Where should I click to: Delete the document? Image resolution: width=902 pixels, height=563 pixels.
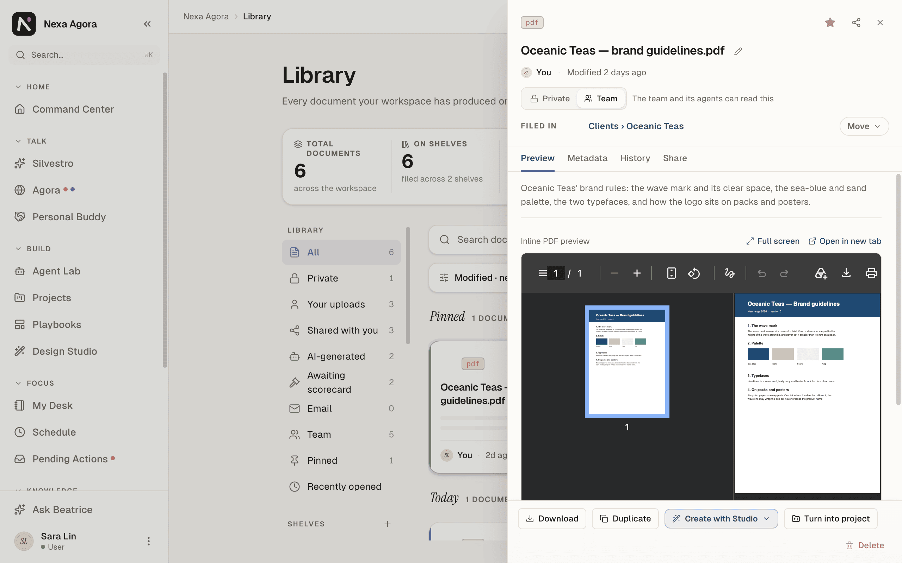[x=865, y=545]
